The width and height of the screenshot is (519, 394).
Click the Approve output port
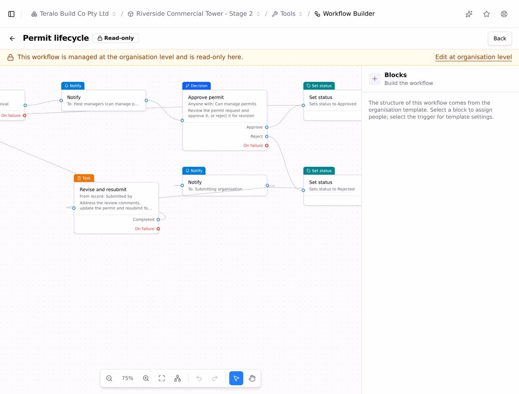click(x=267, y=127)
